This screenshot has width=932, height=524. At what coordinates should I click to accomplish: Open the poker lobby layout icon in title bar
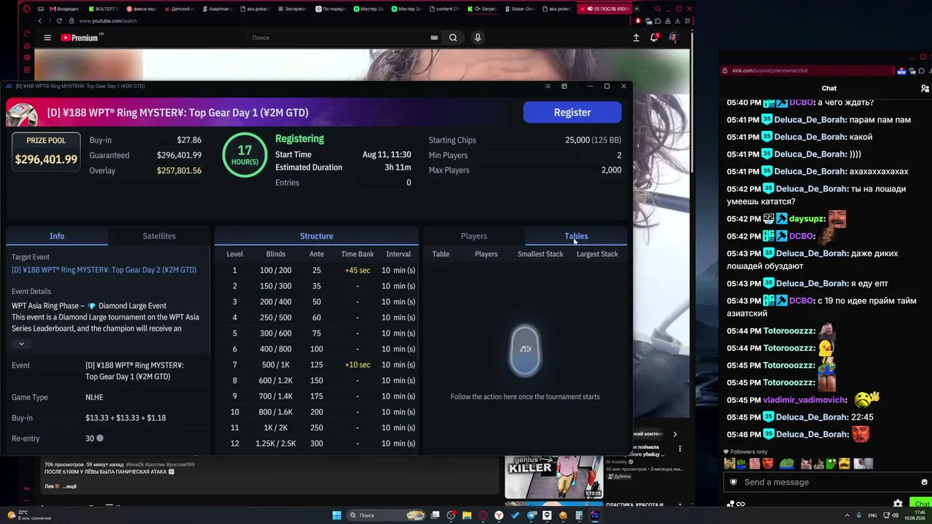click(x=564, y=86)
